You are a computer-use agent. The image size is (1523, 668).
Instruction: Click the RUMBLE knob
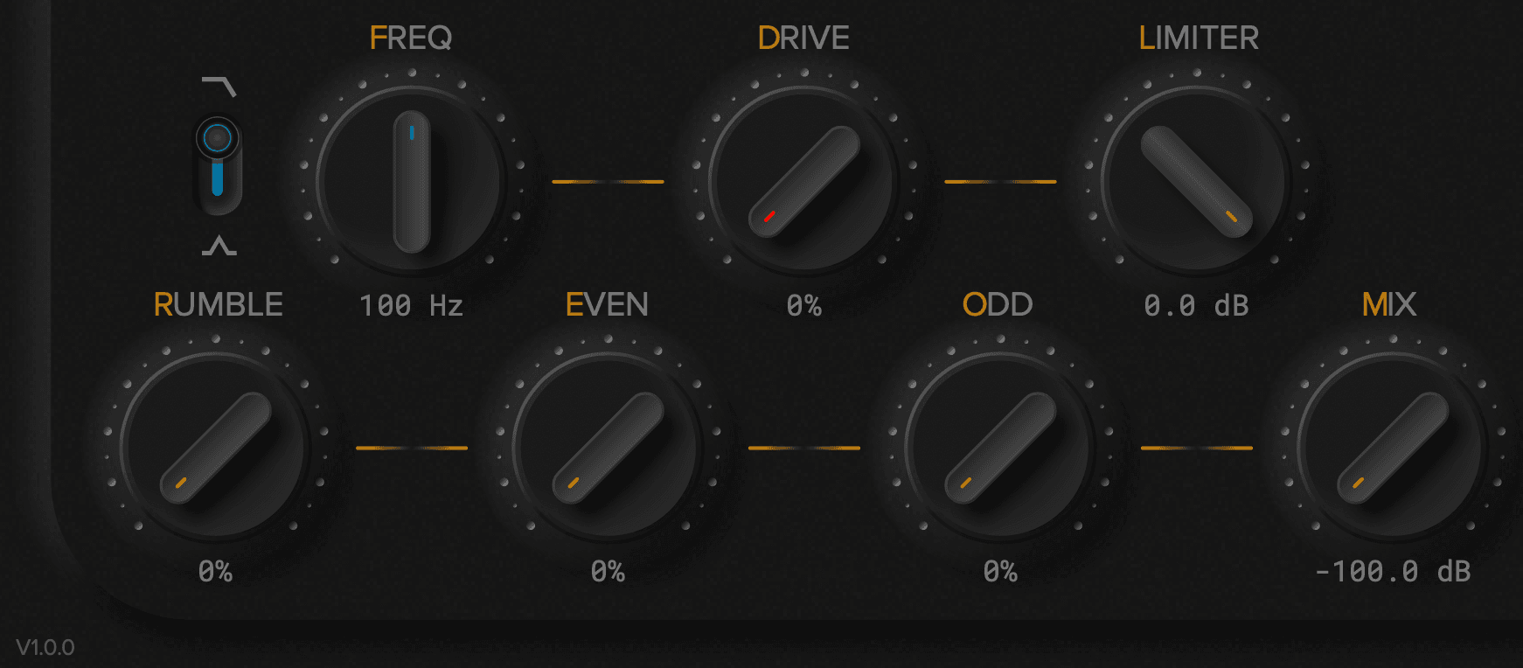(215, 448)
